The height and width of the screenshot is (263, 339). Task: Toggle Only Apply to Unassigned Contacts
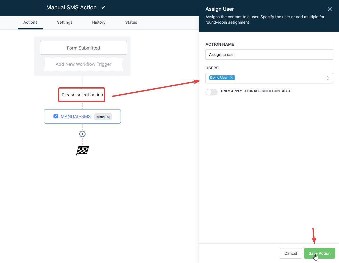(x=212, y=92)
